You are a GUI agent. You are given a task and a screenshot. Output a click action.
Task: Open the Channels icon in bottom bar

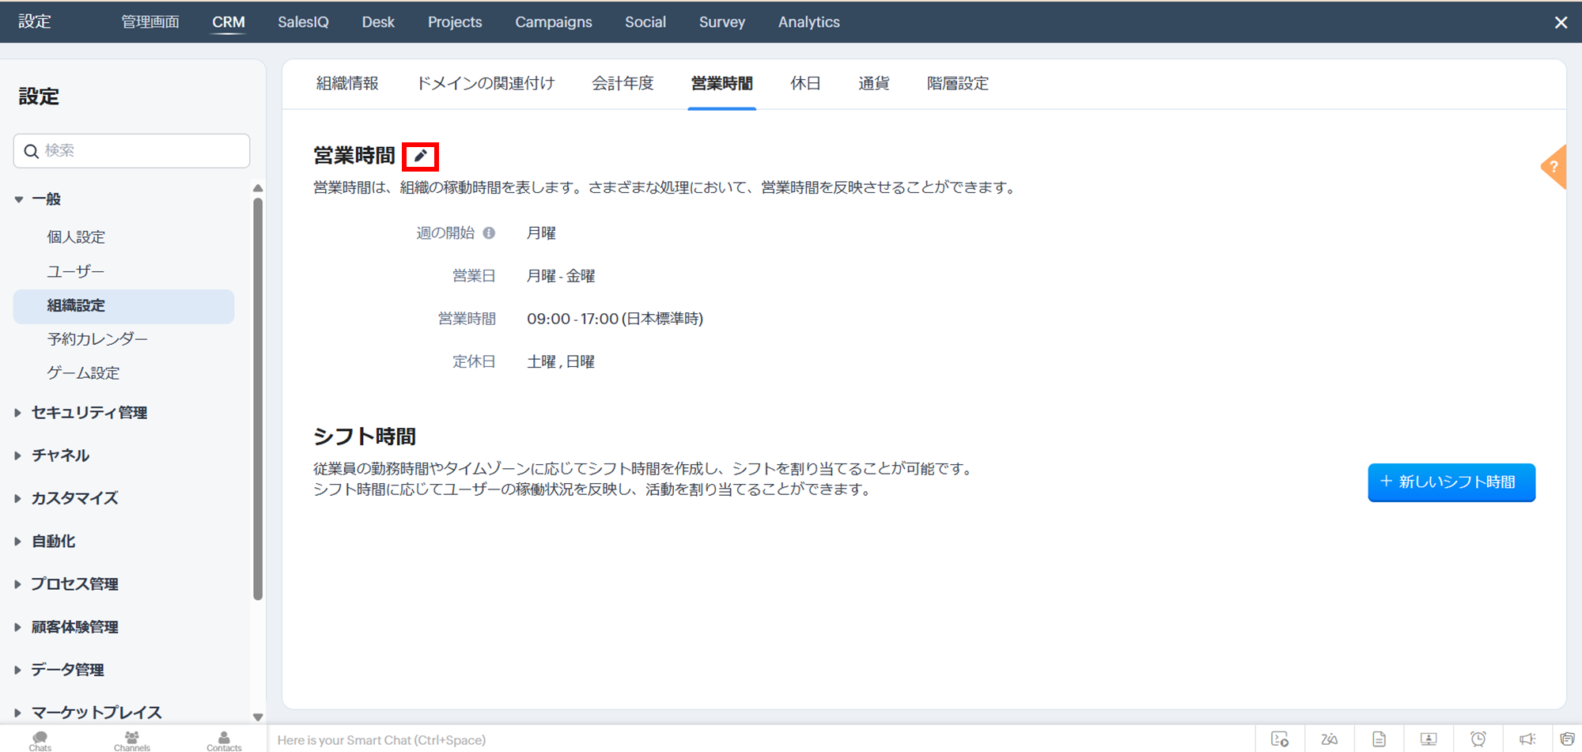pyautogui.click(x=131, y=740)
